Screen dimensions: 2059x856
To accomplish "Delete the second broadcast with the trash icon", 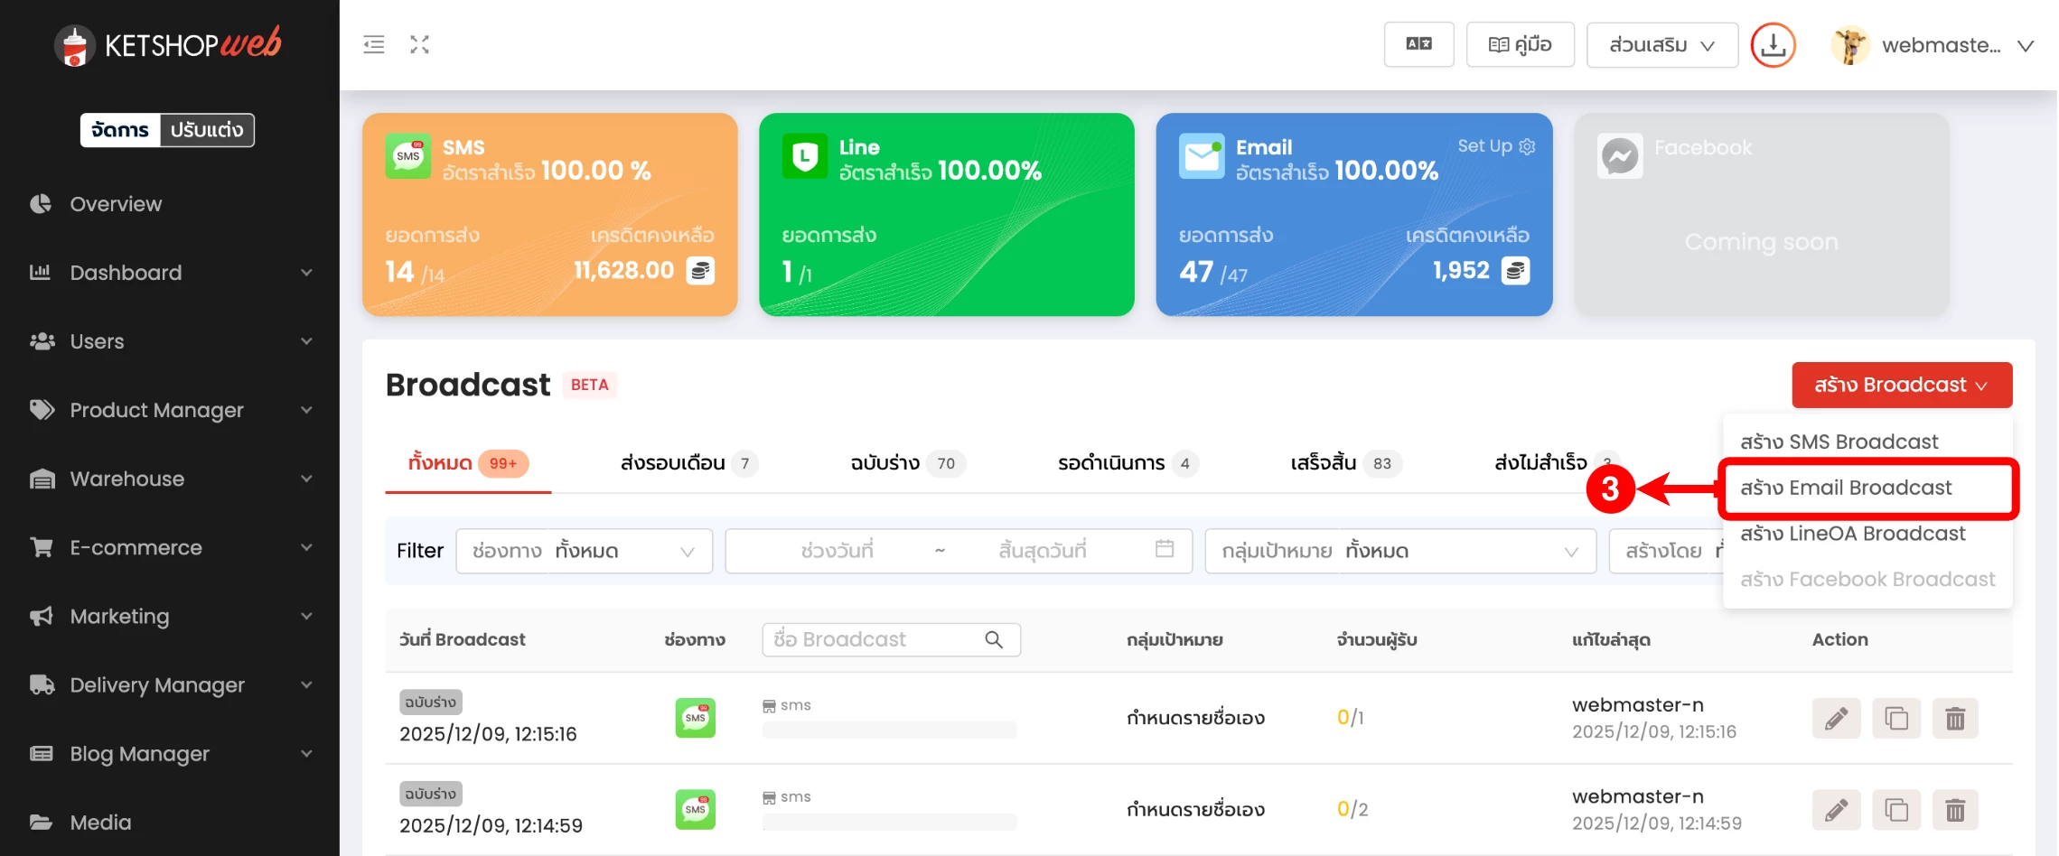I will click(x=1955, y=811).
